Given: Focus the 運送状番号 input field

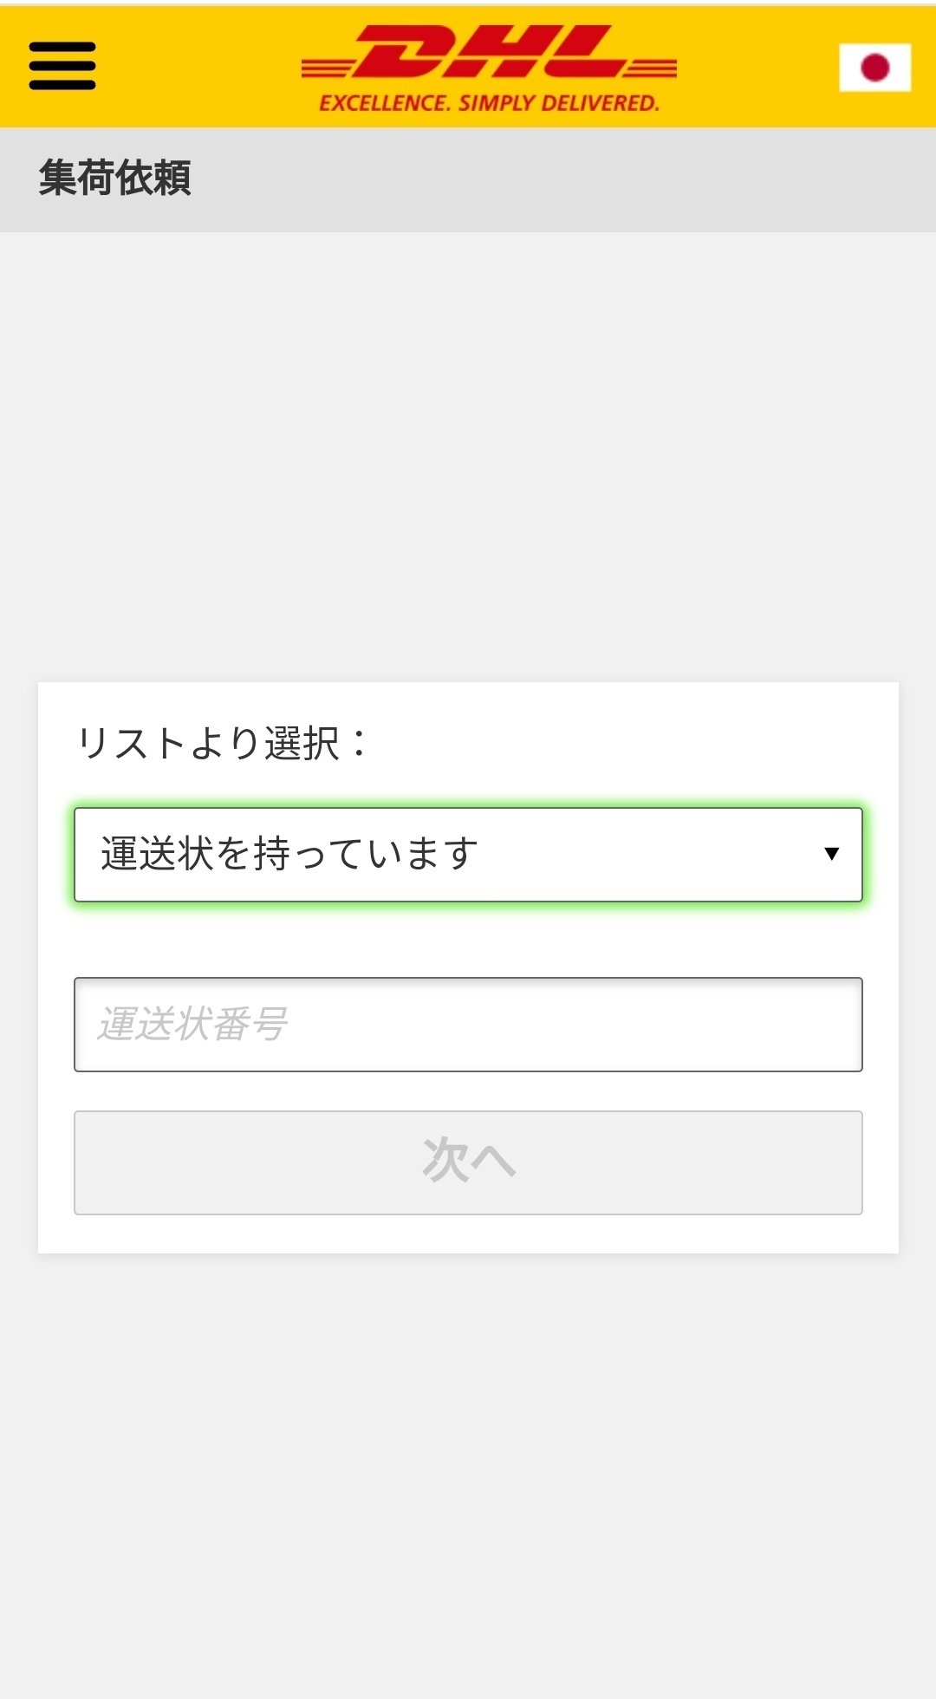Looking at the screenshot, I should 468,1024.
